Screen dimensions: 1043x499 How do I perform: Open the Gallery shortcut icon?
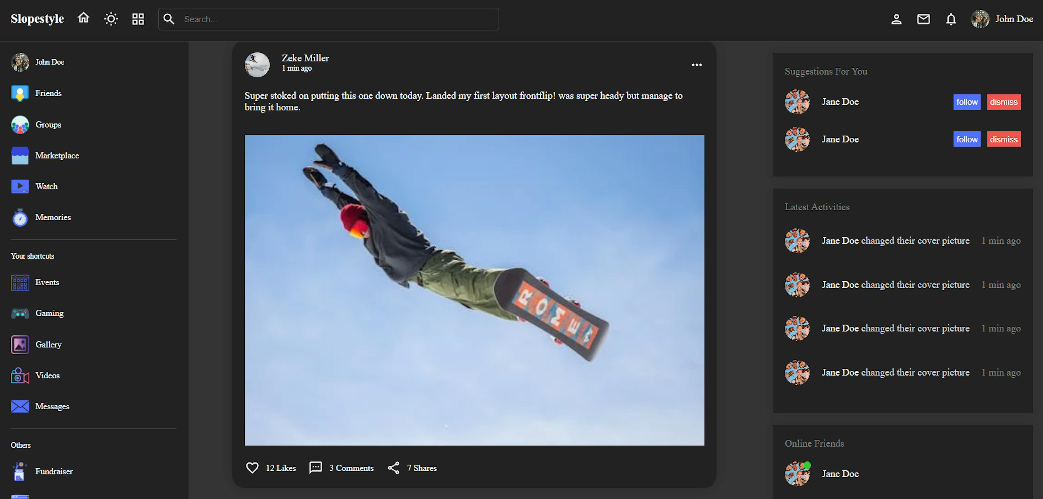tap(20, 345)
